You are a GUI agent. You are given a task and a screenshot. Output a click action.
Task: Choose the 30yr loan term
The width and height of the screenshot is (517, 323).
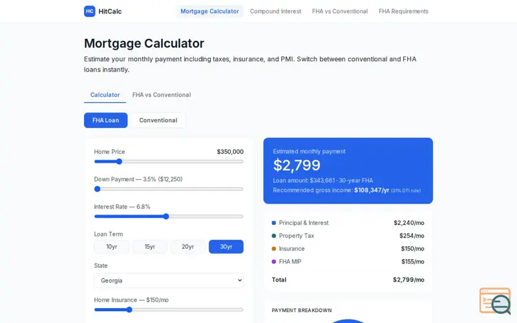(226, 247)
